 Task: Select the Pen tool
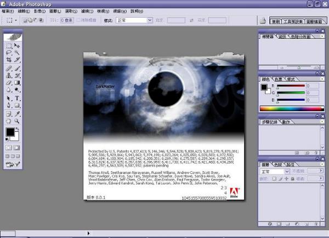tap(9, 105)
